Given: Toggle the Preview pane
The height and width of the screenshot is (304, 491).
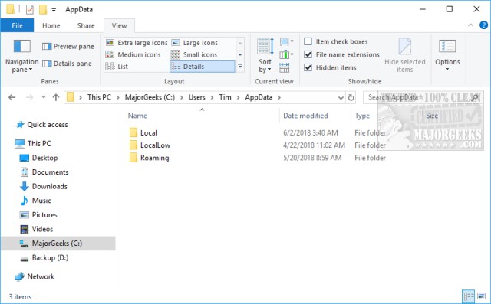Looking at the screenshot, I should [x=68, y=47].
